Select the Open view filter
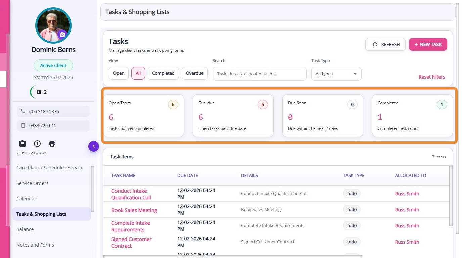462x258 pixels. click(119, 73)
